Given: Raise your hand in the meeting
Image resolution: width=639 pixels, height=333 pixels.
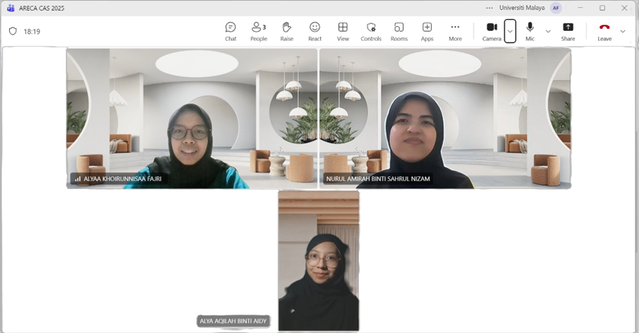Looking at the screenshot, I should [287, 31].
